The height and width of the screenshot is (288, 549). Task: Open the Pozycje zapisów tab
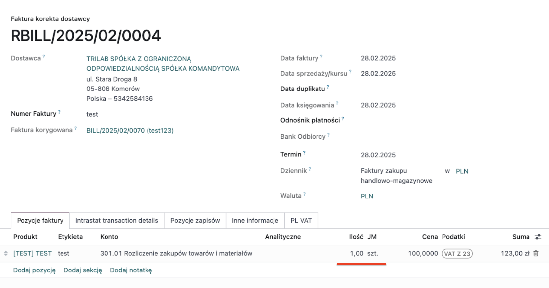tap(195, 220)
